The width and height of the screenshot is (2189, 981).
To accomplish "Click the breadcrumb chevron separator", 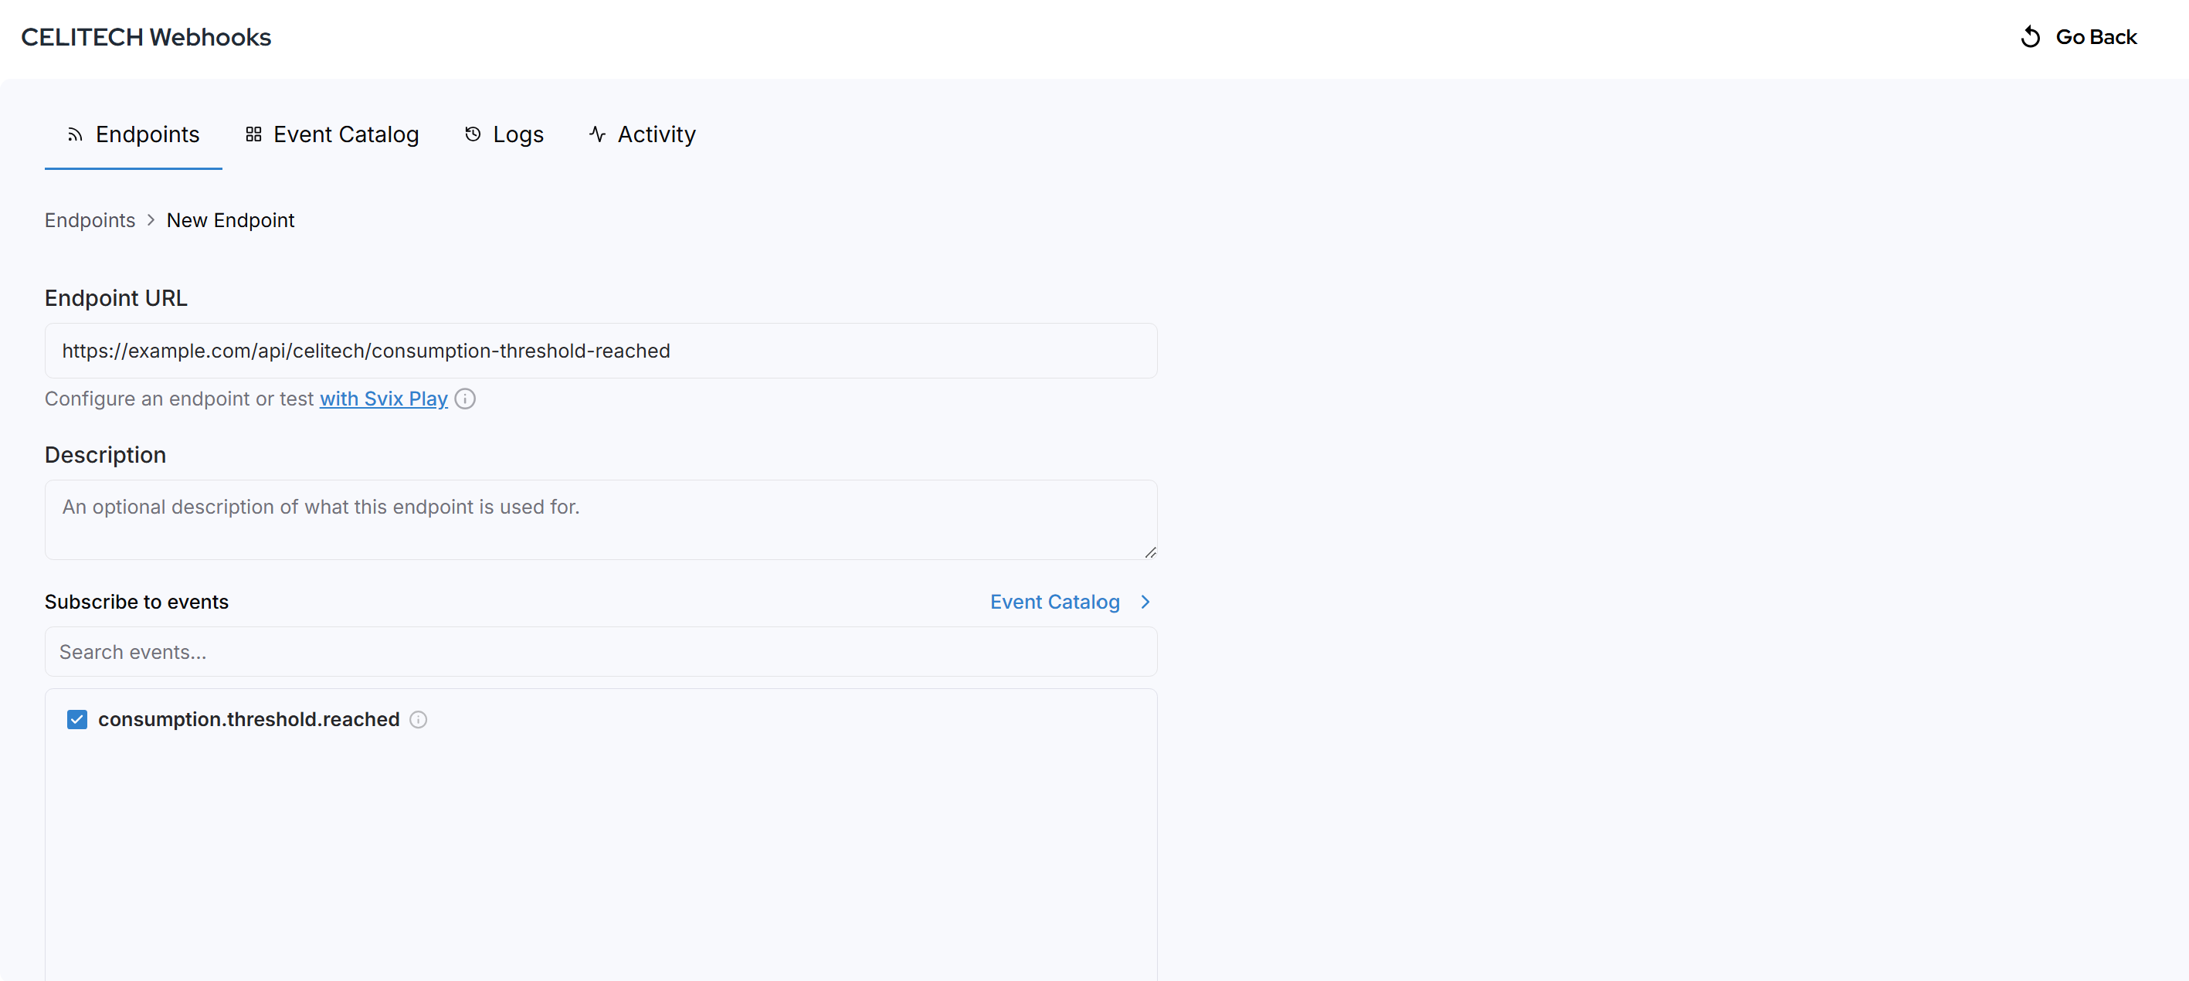I will (x=151, y=220).
